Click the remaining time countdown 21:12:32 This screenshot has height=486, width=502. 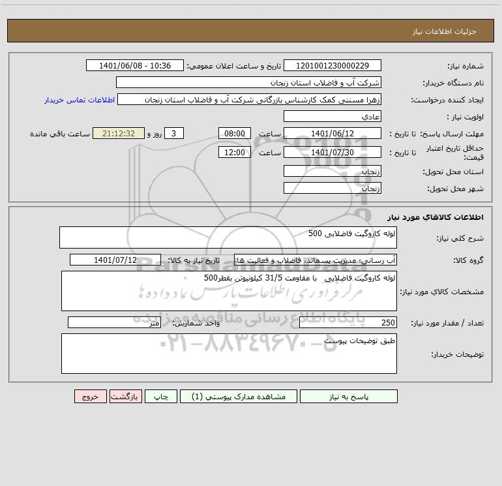[x=119, y=133]
